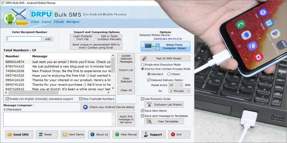Click the Message Composer scroll down arrow
Screen dimensions: 287x143
pyautogui.click(x=113, y=124)
